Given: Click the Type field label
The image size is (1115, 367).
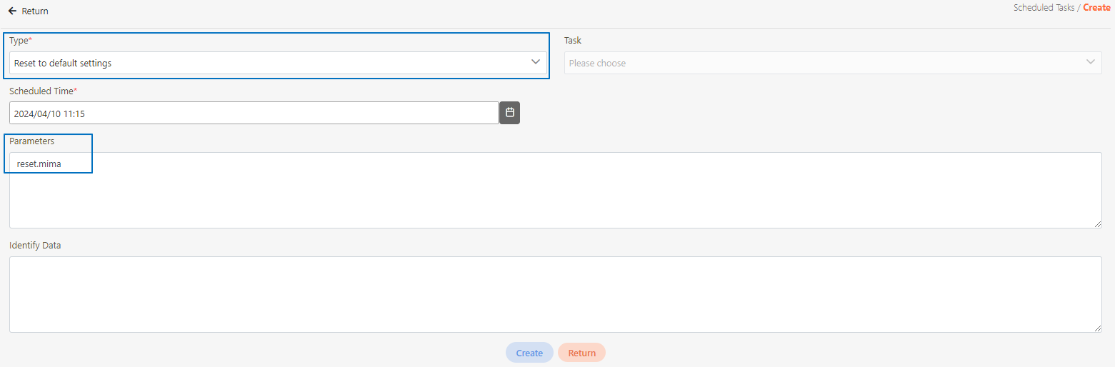Looking at the screenshot, I should 19,41.
